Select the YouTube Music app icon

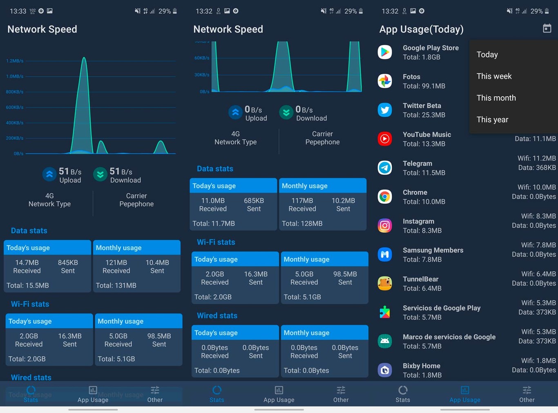coord(384,139)
